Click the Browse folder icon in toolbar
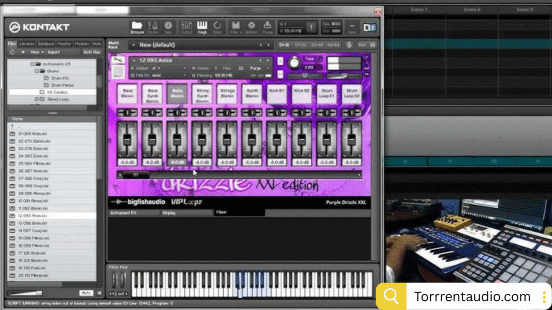Image resolution: width=552 pixels, height=310 pixels. click(x=137, y=27)
